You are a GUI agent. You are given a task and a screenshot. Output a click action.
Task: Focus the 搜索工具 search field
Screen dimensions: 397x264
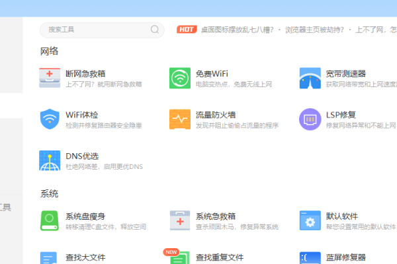point(102,30)
